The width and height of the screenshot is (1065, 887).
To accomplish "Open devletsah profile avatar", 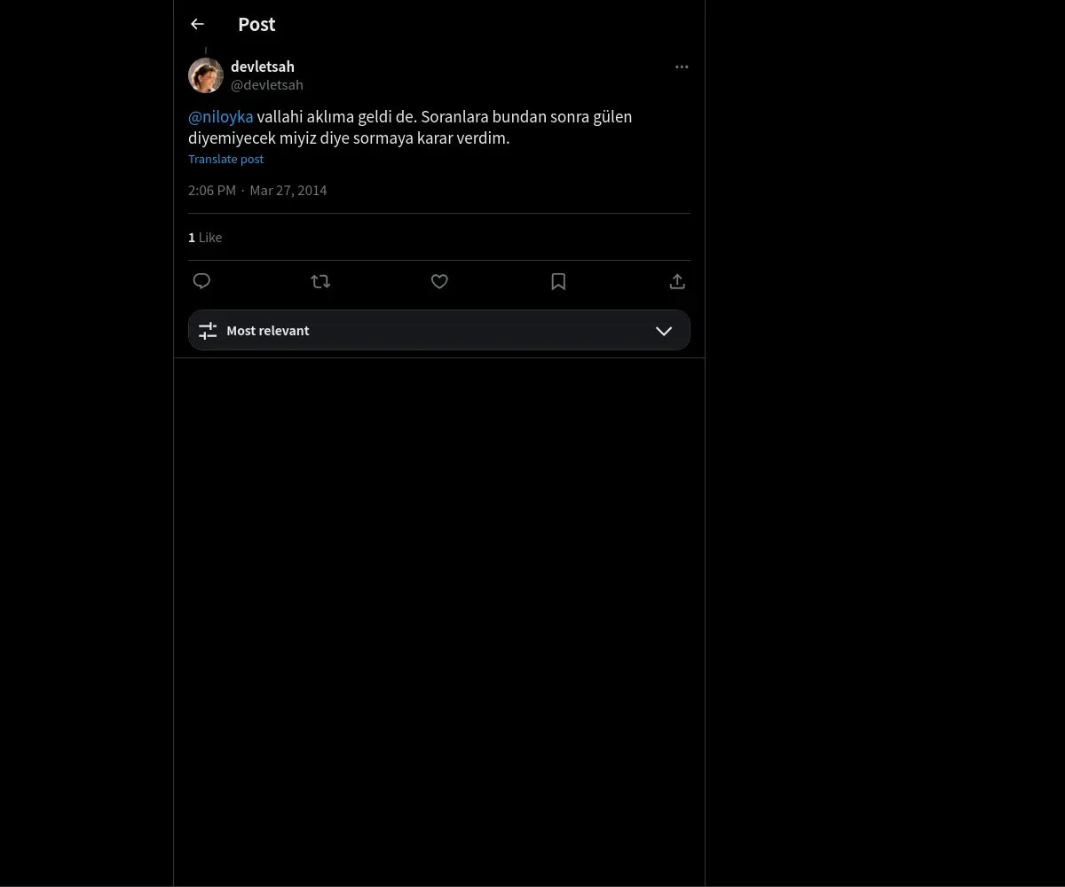I will click(x=206, y=75).
